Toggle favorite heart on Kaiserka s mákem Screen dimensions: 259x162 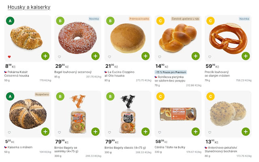coord(9,132)
